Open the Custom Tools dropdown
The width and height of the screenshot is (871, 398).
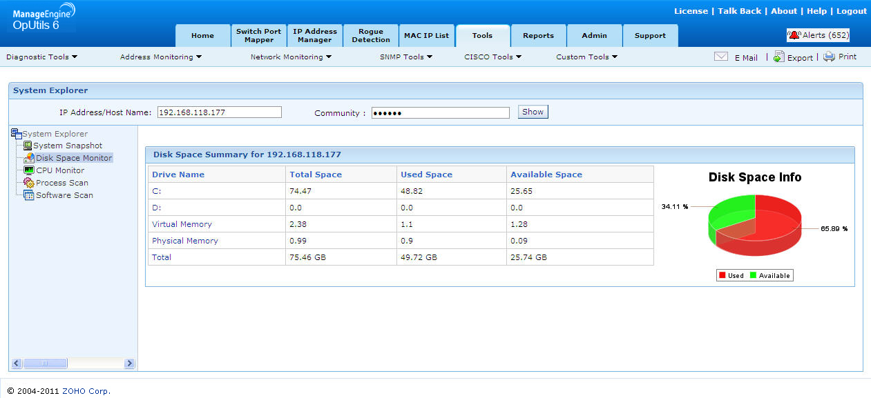[x=587, y=57]
